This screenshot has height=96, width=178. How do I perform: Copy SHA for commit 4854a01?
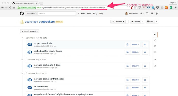(127, 52)
